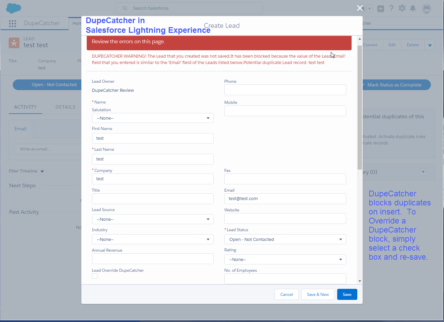Viewport: 444px width, 322px height.
Task: Click the Salesforce cloud logo
Action: coord(13,8)
